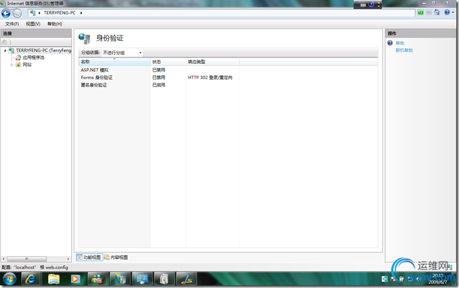Viewport: 459px width, 288px height.
Task: Click the grayed Stop icon in toolbar
Action: [x=429, y=13]
